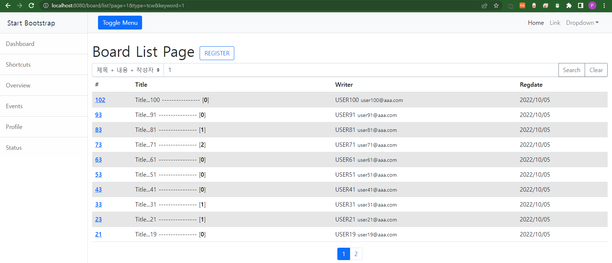Focus the keyword search input

click(x=361, y=70)
